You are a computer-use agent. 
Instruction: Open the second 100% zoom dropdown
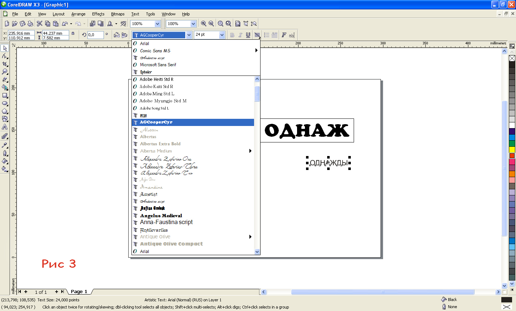[193, 24]
